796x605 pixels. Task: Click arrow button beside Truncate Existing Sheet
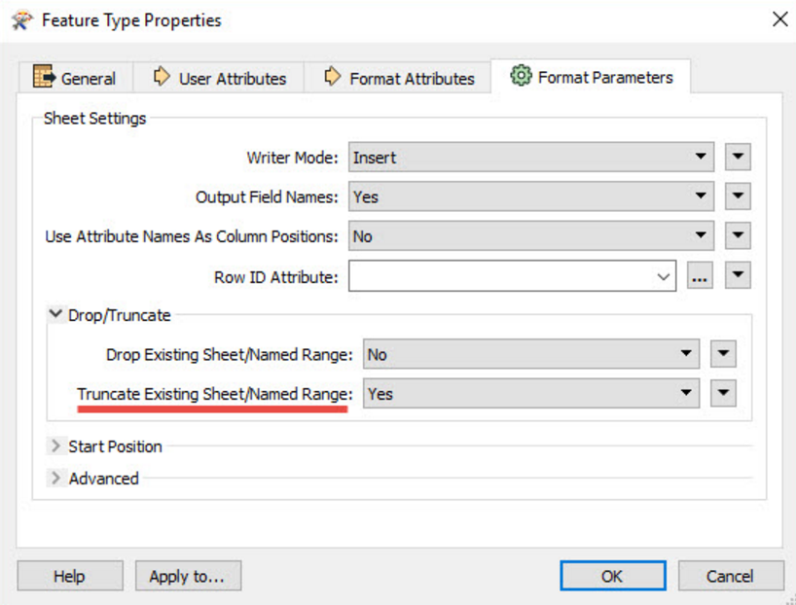pos(723,394)
